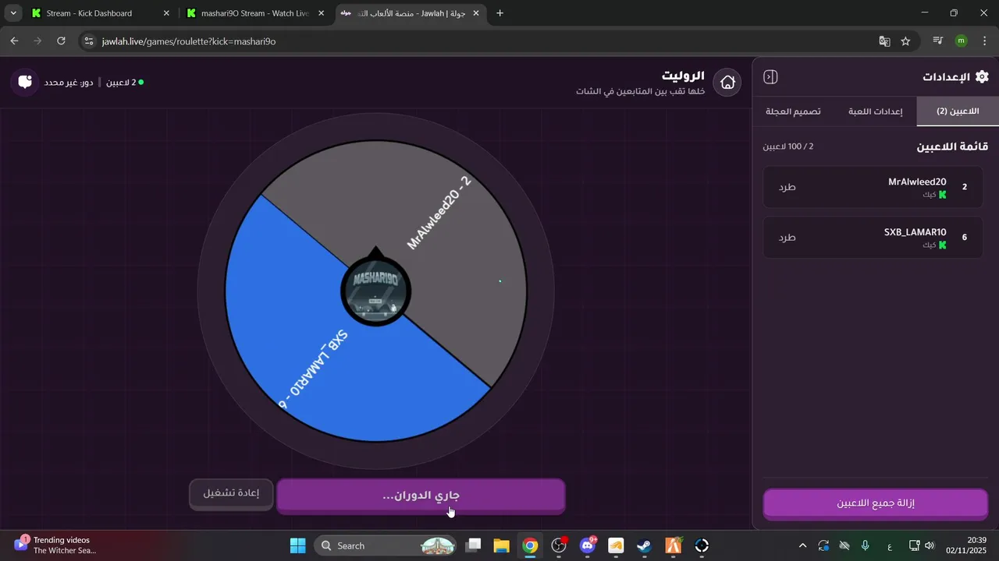
Task: Click إزالة جميع اللاعبين button
Action: 876,503
